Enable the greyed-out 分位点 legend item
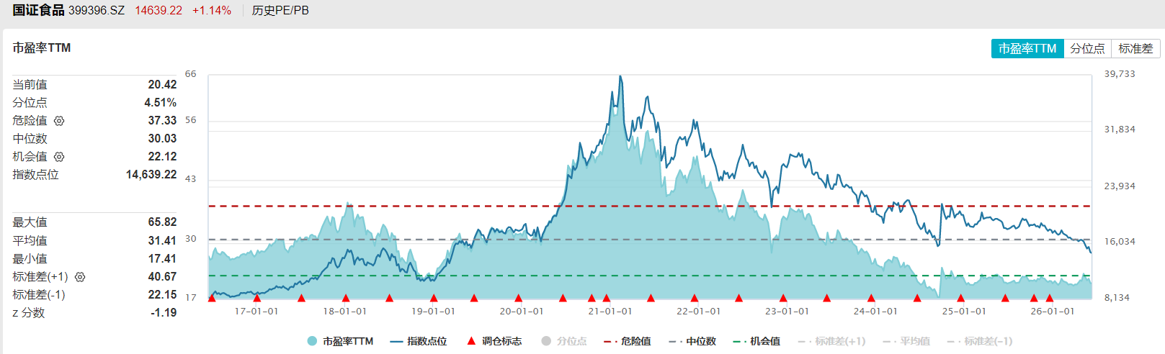The width and height of the screenshot is (1165, 354). 564,341
